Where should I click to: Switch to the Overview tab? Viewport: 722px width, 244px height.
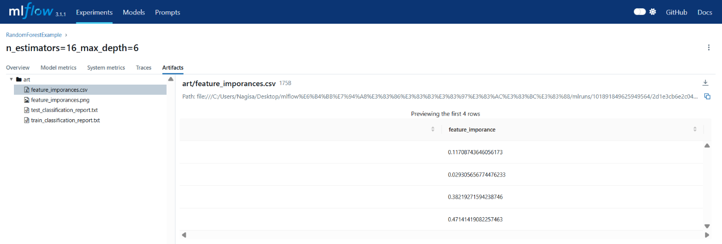pos(18,68)
